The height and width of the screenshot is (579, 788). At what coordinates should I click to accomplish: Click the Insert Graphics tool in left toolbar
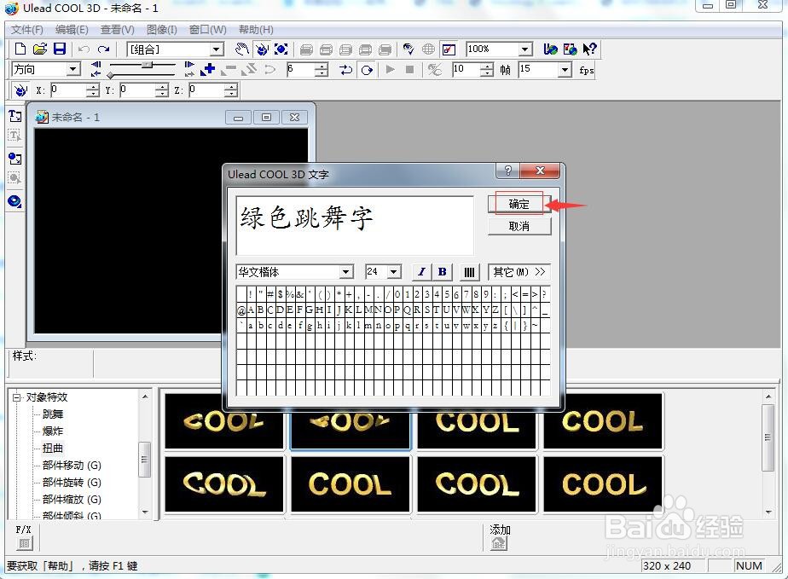[x=15, y=159]
